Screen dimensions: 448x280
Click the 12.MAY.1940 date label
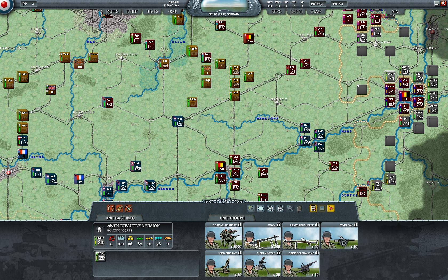click(x=171, y=5)
